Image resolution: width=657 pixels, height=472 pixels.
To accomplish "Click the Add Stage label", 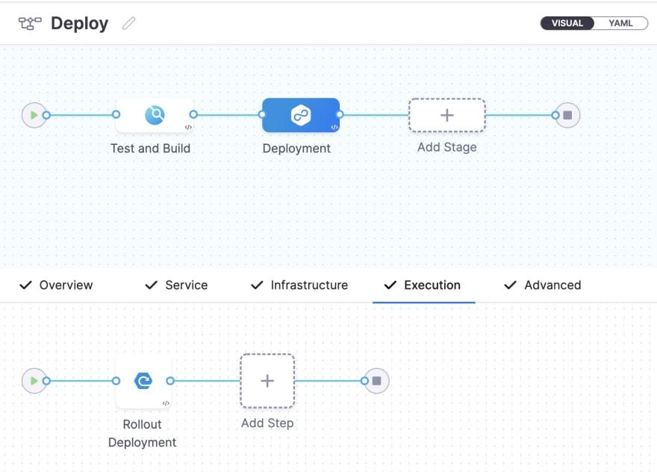I will [x=447, y=147].
